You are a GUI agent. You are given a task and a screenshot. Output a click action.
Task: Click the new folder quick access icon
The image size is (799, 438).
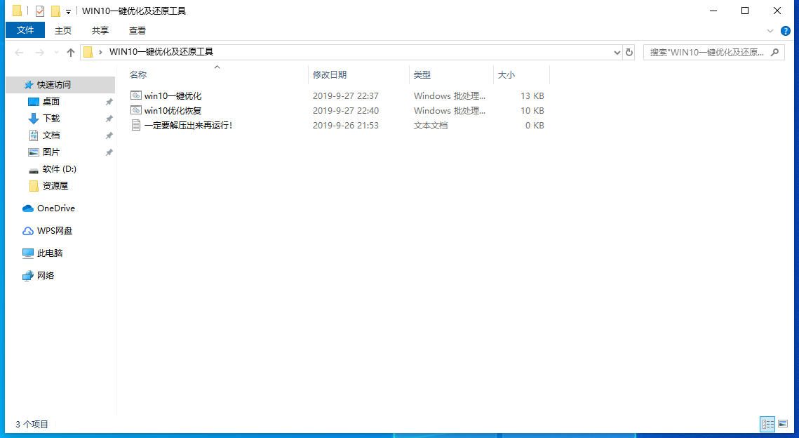tap(55, 11)
